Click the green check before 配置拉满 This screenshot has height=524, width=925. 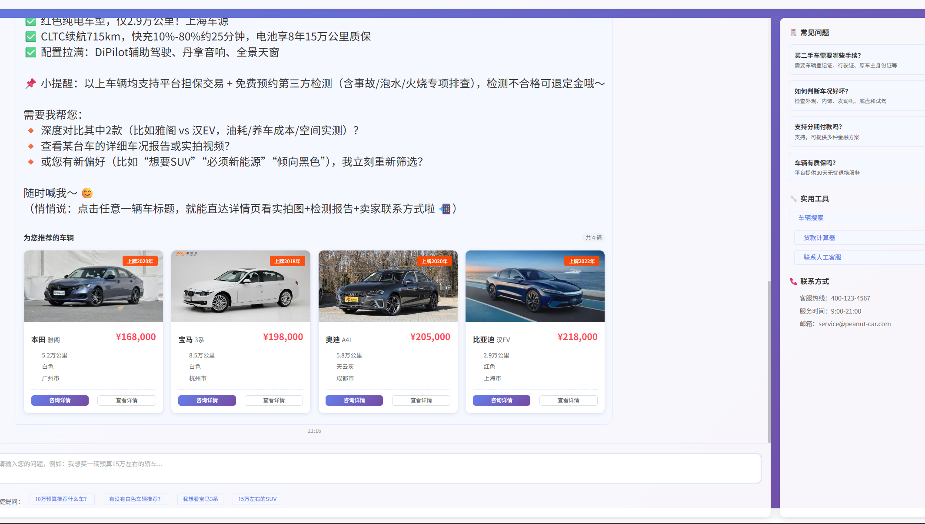[30, 53]
